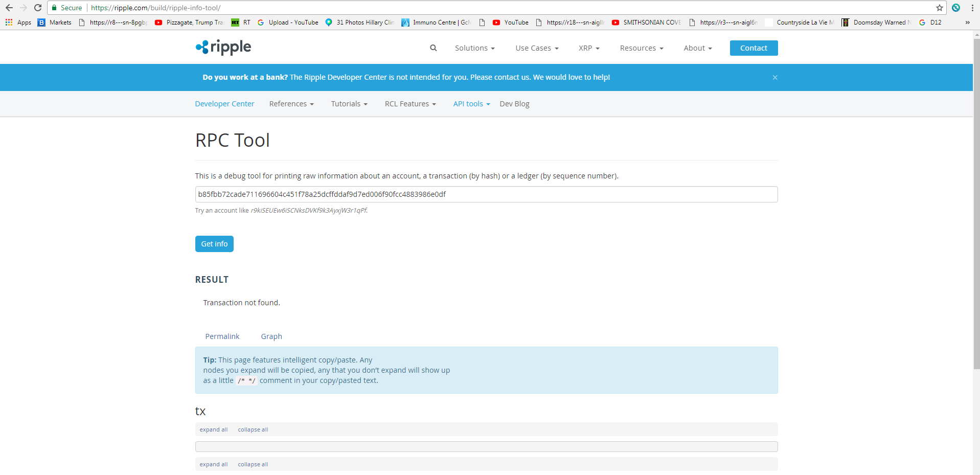Expand the About dropdown

(698, 48)
